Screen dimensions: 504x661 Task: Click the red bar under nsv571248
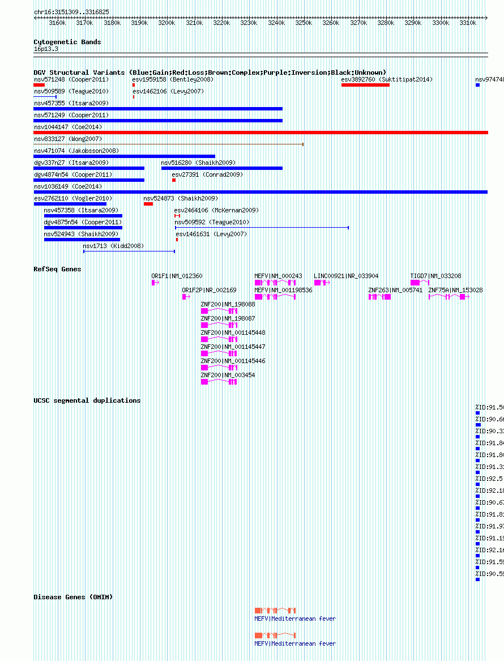tap(39, 85)
